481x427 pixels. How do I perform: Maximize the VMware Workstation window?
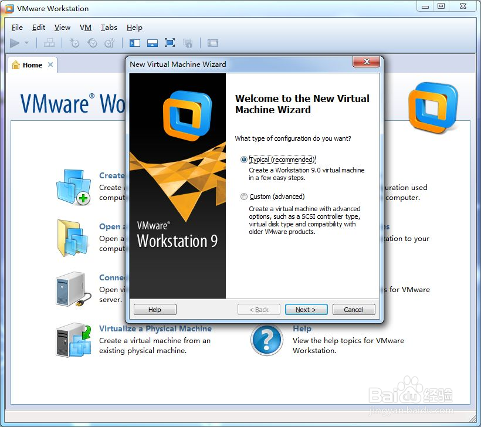point(441,6)
